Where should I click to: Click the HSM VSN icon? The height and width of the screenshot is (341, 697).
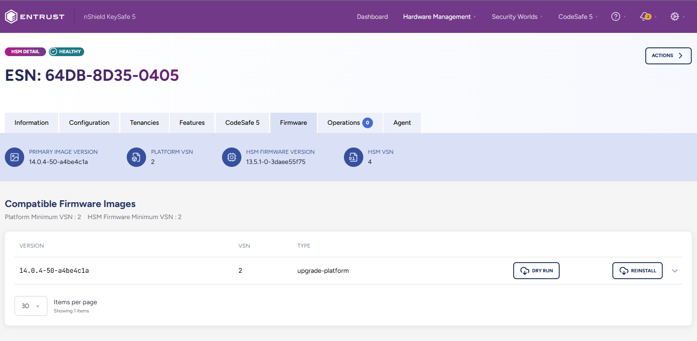pyautogui.click(x=354, y=157)
